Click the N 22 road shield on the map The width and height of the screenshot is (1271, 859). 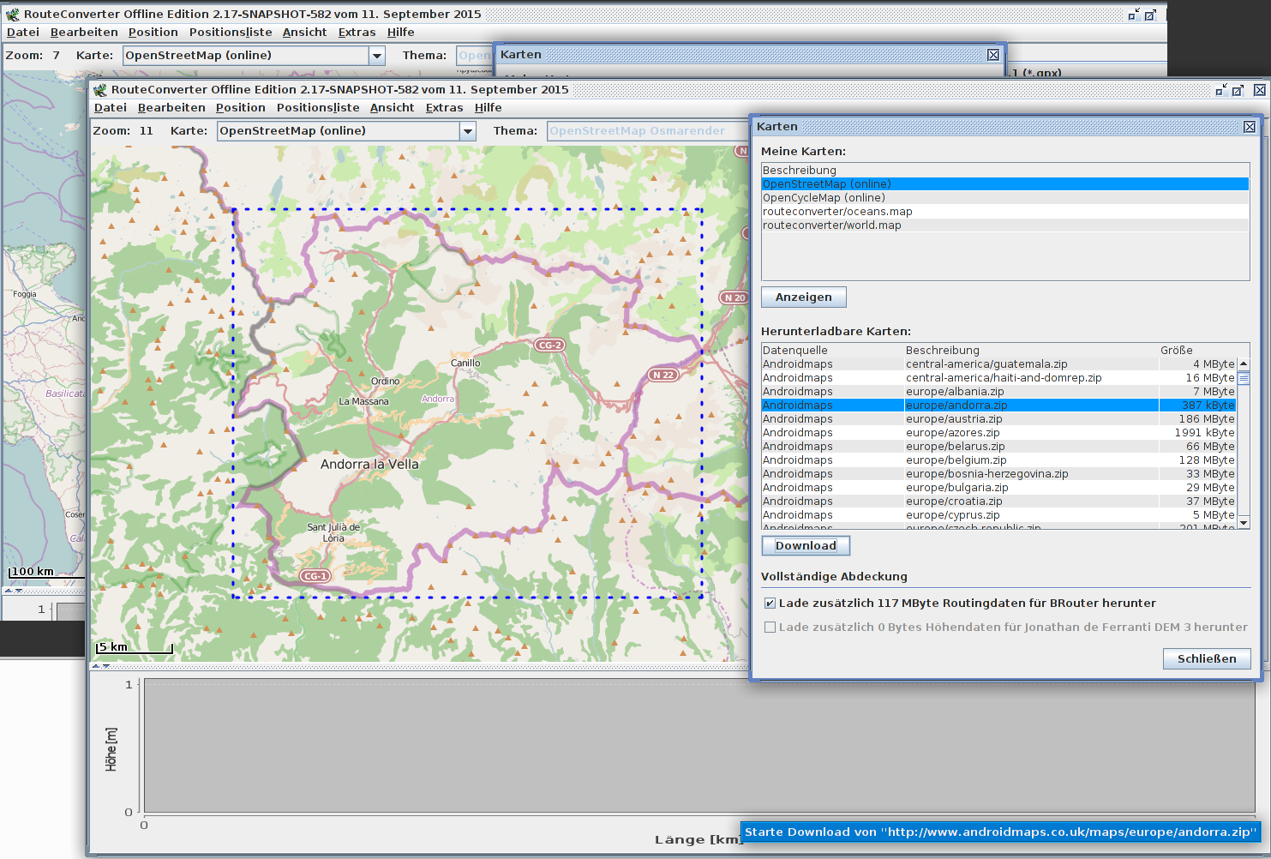pyautogui.click(x=662, y=375)
